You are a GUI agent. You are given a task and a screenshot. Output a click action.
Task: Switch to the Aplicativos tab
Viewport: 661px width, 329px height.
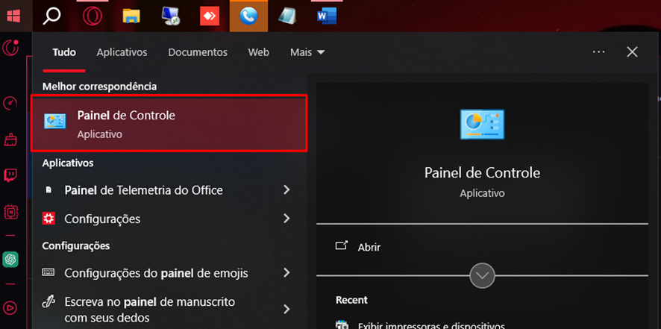122,52
